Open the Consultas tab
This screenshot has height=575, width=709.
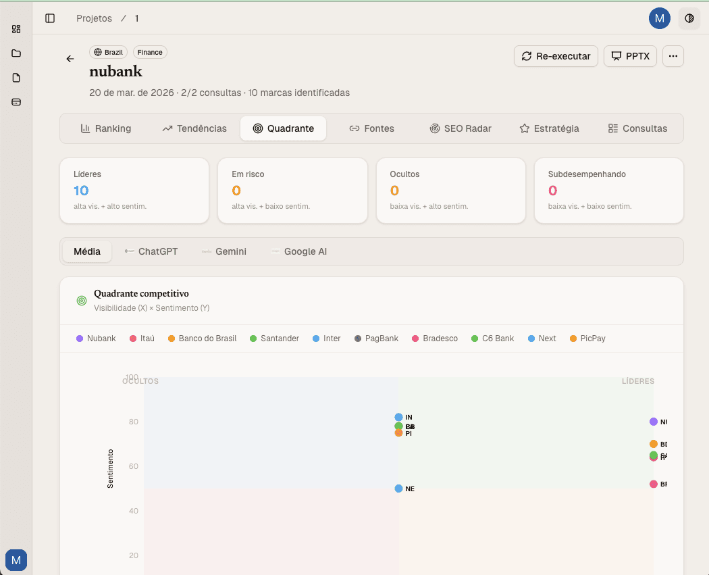[637, 128]
